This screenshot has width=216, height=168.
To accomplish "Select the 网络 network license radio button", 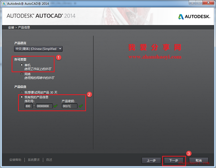I will point(22,74).
